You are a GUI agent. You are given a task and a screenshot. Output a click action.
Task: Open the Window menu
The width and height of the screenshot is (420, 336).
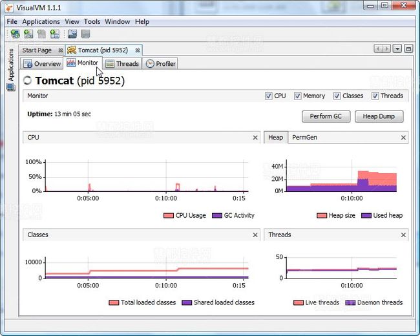(118, 22)
